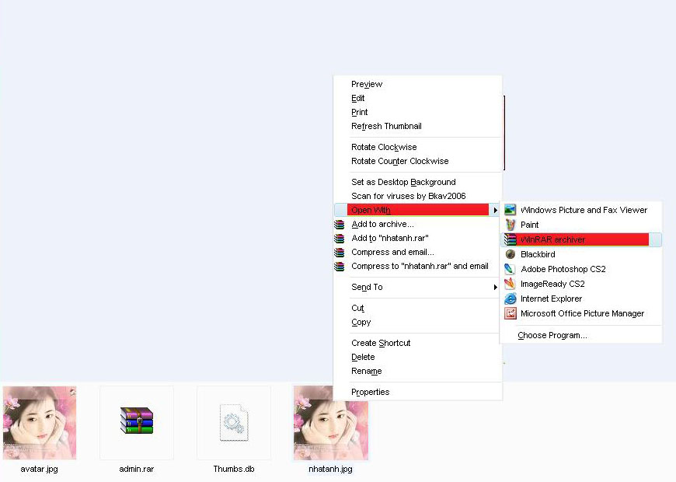Click the Internet Explorer icon
Screen dimensions: 676x482
click(510, 299)
